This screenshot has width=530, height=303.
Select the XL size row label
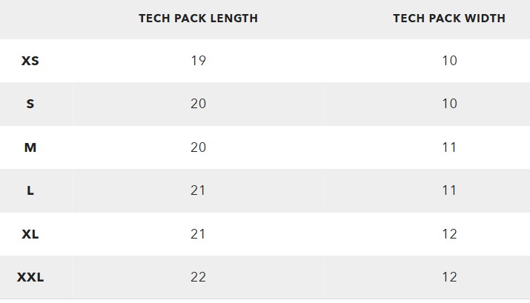[x=30, y=234]
